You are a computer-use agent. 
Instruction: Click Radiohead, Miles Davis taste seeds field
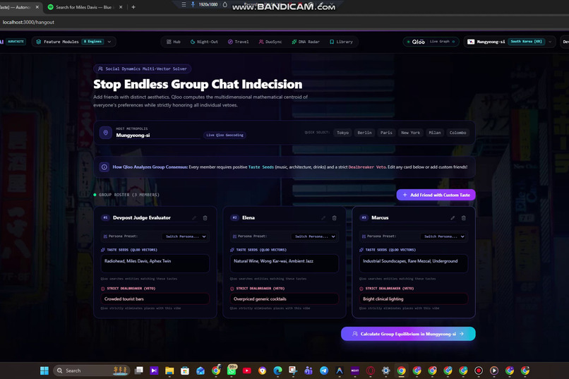coord(155,263)
